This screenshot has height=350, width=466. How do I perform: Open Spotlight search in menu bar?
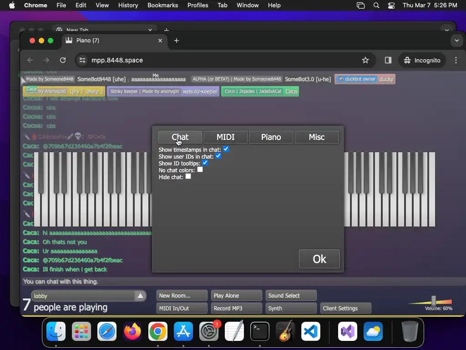376,5
